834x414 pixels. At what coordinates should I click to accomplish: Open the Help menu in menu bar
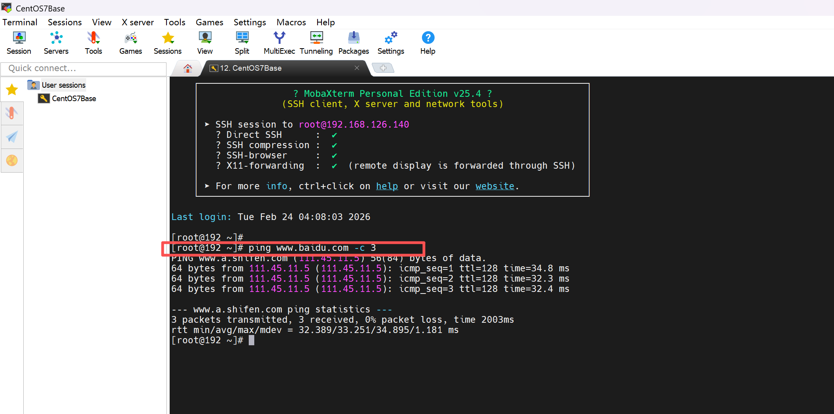click(325, 22)
